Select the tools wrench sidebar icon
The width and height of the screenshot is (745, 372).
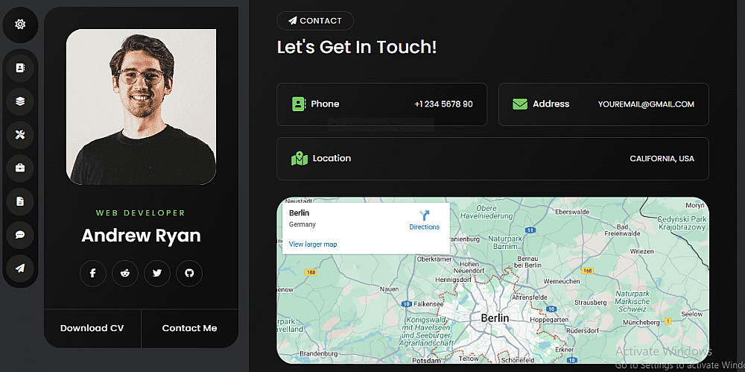(x=20, y=135)
